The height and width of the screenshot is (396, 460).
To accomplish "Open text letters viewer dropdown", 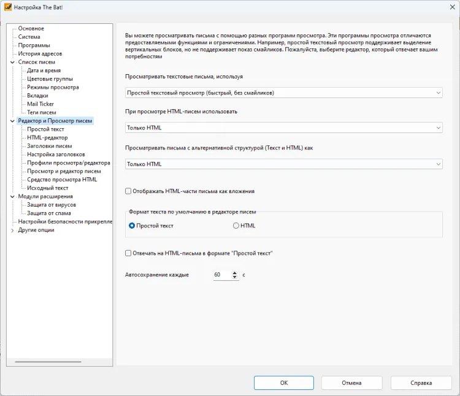I will [284, 93].
